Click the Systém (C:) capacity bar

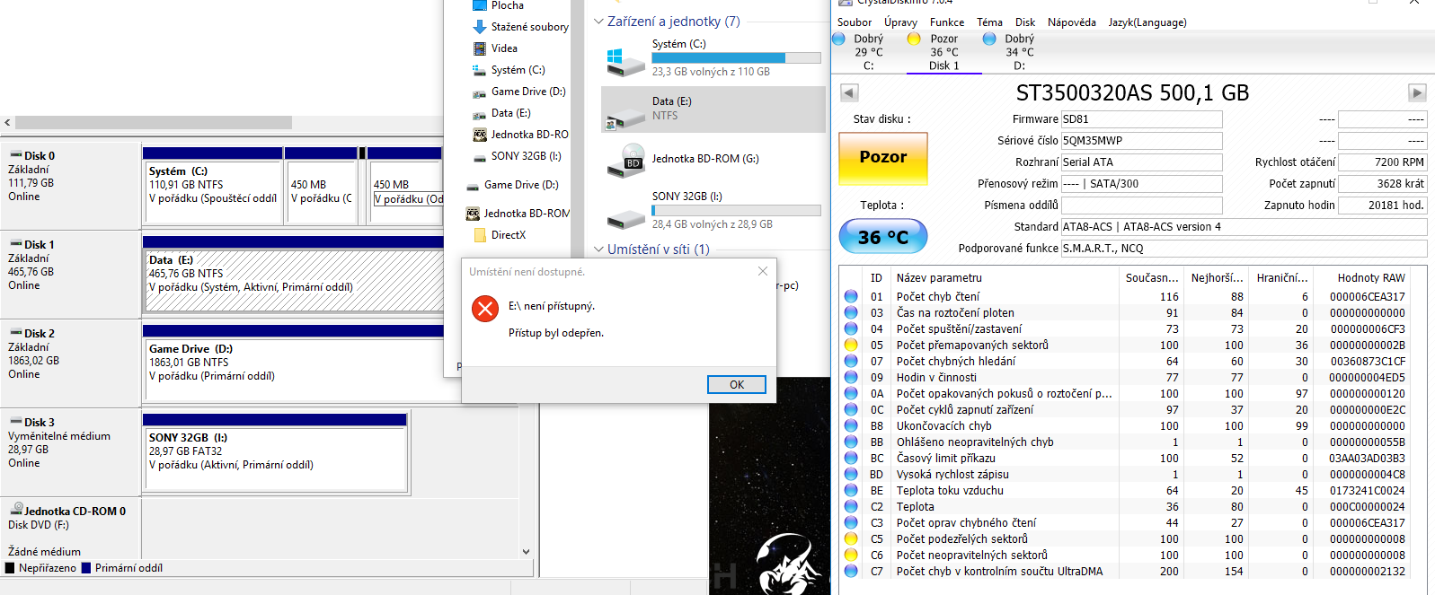coord(736,57)
